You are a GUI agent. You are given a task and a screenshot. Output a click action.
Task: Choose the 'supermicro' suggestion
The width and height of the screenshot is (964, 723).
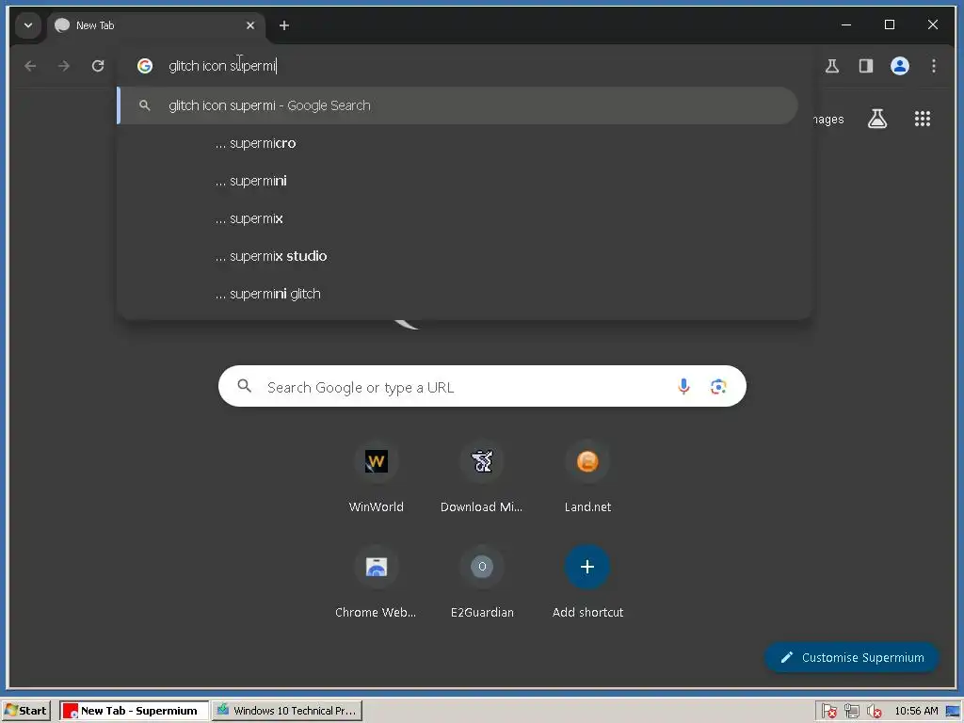(458, 143)
